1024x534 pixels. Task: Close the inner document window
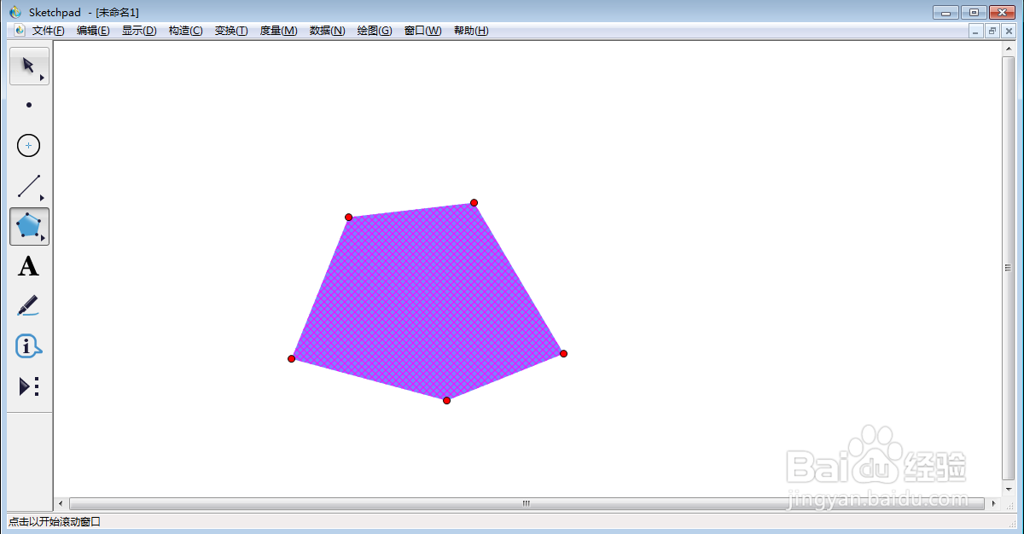pos(1009,31)
